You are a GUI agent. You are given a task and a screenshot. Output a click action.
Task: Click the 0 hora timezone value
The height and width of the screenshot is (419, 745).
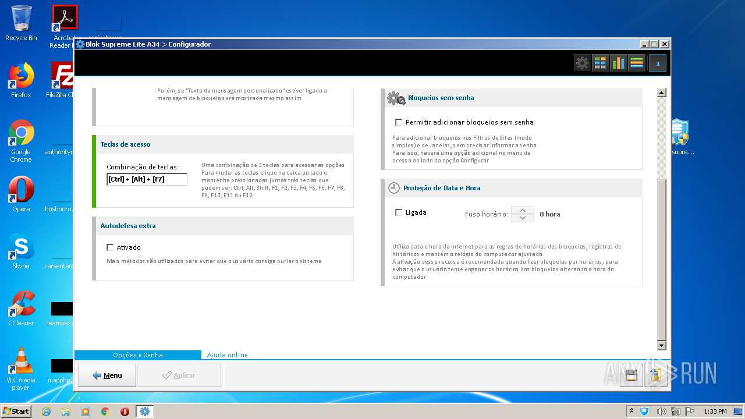coord(549,214)
